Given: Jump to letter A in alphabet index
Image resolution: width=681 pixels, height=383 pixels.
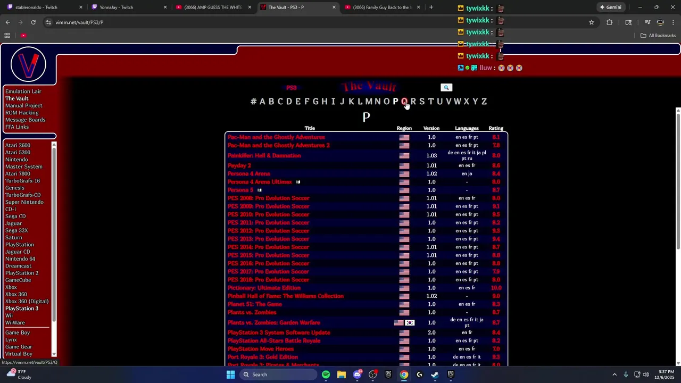Looking at the screenshot, I should [x=262, y=102].
